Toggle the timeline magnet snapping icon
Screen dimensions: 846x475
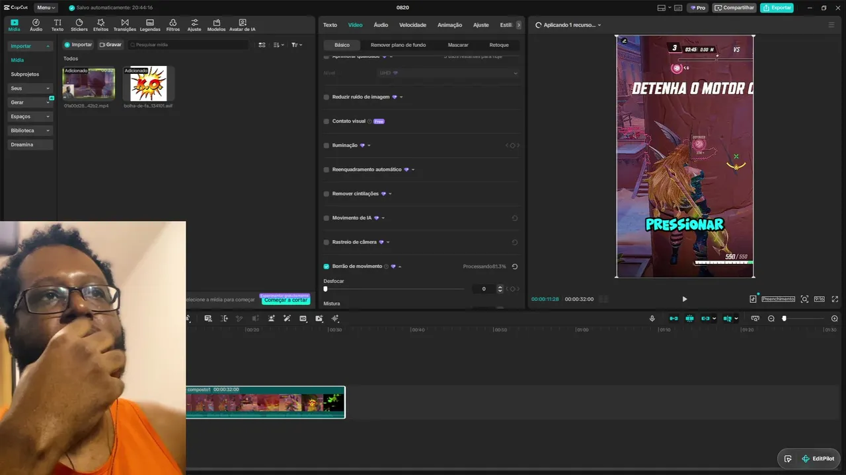[x=689, y=319]
